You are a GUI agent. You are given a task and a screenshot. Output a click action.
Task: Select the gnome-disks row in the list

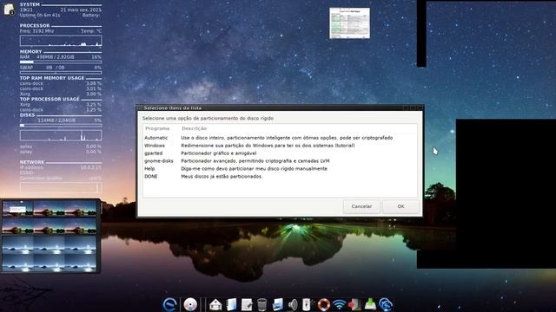280,161
